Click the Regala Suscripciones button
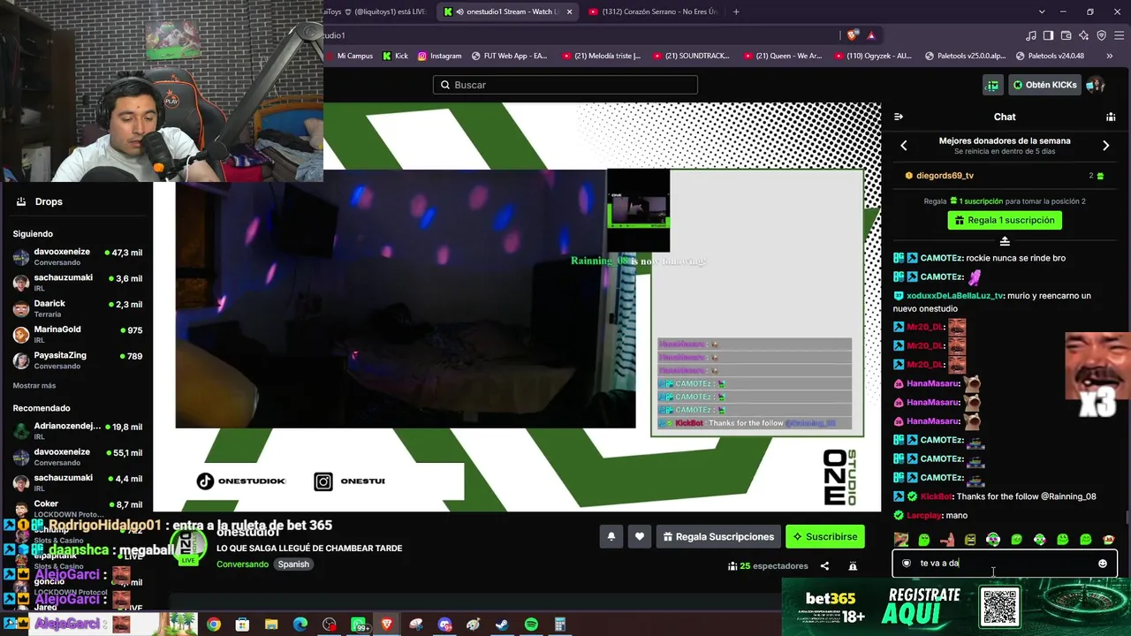Viewport: 1131px width, 636px height. pos(718,536)
